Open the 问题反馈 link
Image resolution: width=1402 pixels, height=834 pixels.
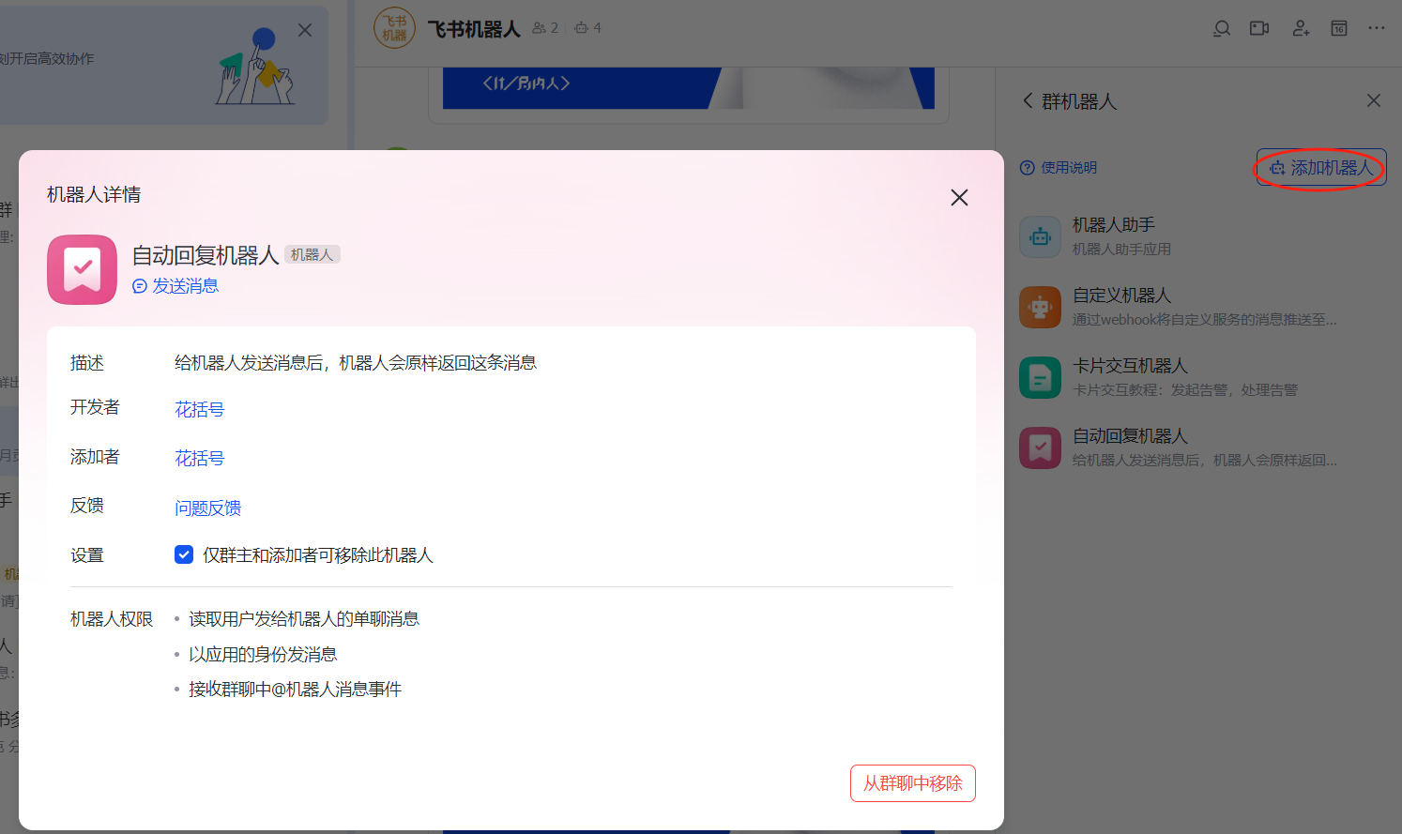point(207,508)
